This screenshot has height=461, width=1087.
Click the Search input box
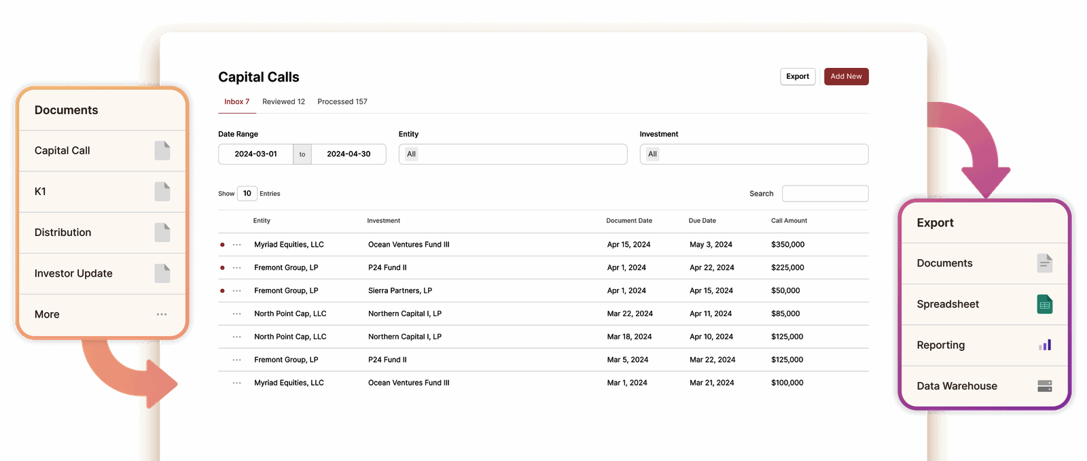click(825, 194)
